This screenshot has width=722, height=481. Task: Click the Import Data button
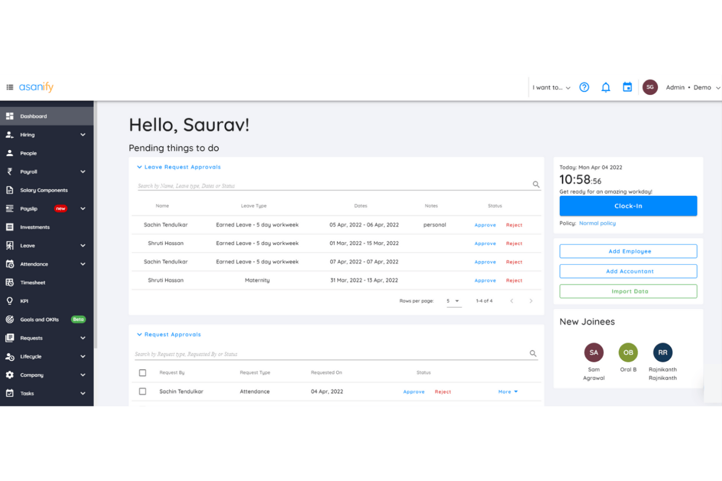click(x=628, y=291)
